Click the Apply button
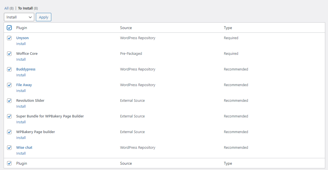The height and width of the screenshot is (170, 328). coord(43,17)
